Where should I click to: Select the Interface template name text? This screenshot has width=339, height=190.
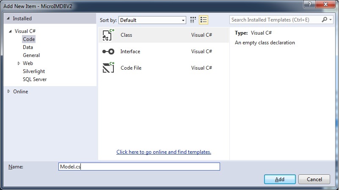[130, 52]
